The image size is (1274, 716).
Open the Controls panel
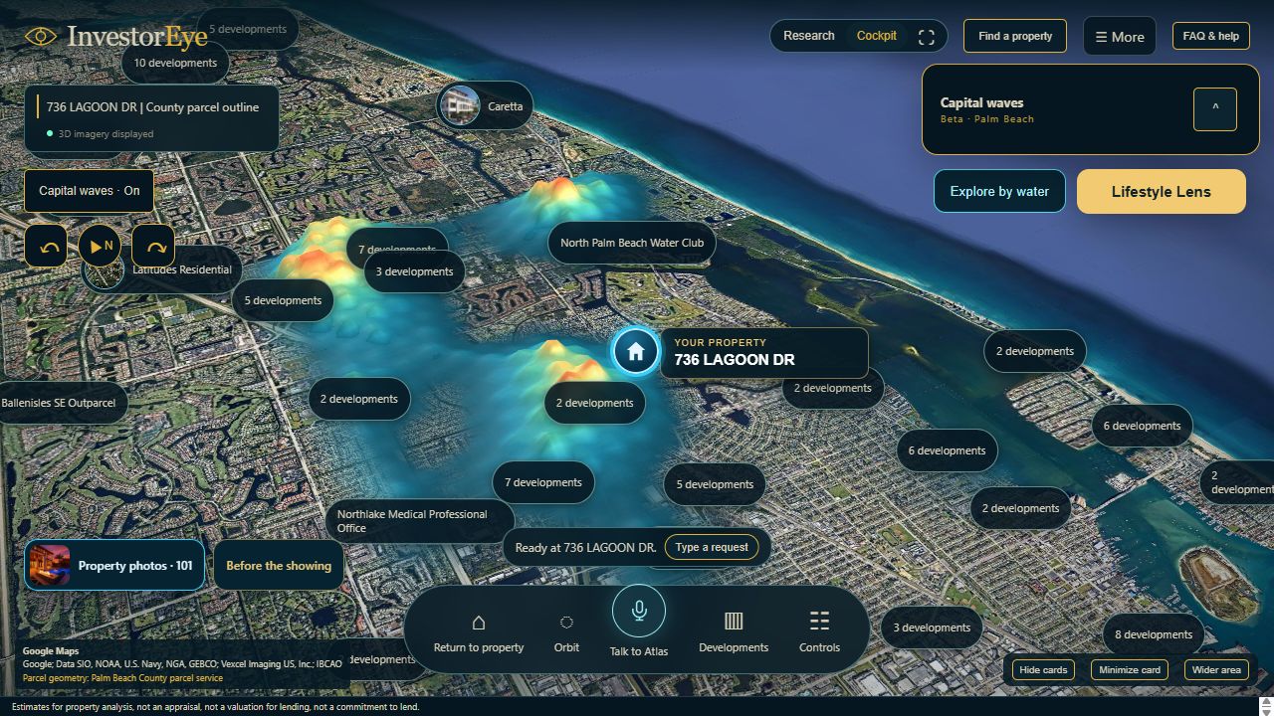tap(820, 631)
